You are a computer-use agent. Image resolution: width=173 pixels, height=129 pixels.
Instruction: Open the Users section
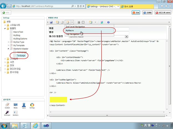click(24, 106)
